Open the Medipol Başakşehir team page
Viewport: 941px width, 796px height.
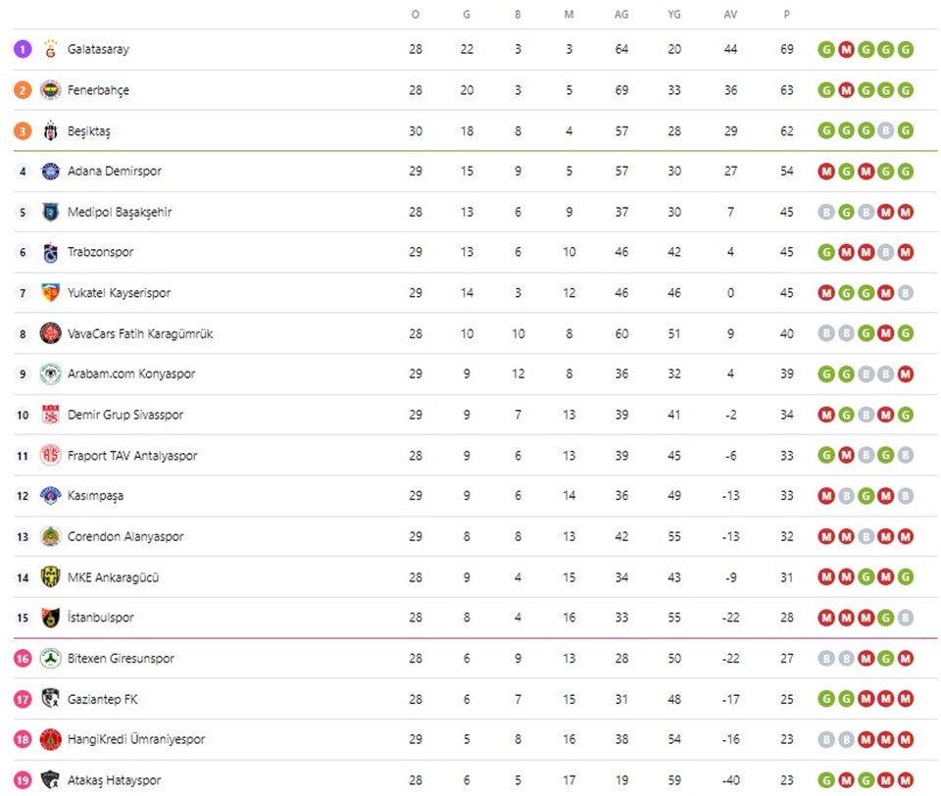coord(120,212)
